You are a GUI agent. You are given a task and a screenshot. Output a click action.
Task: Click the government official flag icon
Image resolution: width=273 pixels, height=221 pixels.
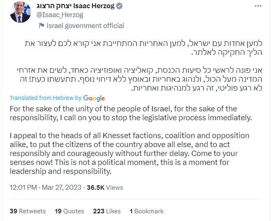click(41, 26)
